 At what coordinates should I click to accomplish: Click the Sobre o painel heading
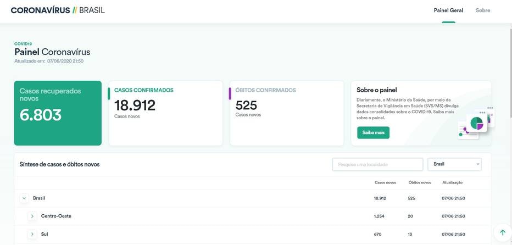tap(376, 90)
